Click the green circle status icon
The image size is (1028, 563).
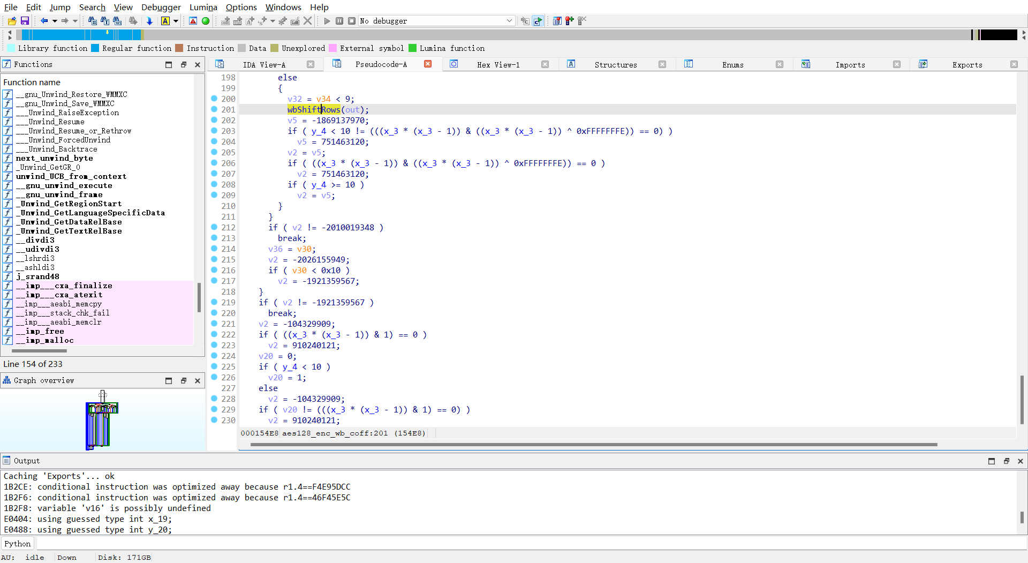click(x=206, y=21)
